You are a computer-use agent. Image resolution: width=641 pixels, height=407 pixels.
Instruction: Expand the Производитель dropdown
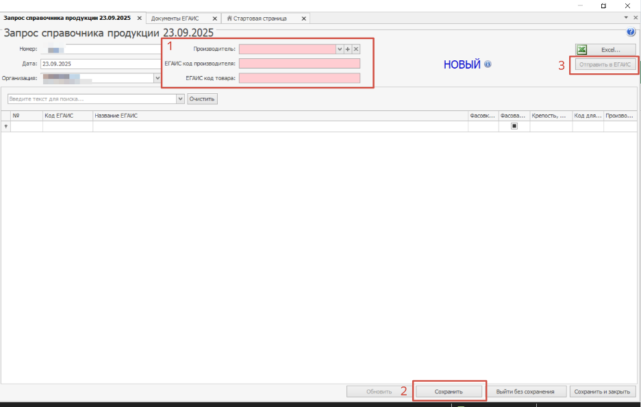tap(340, 49)
